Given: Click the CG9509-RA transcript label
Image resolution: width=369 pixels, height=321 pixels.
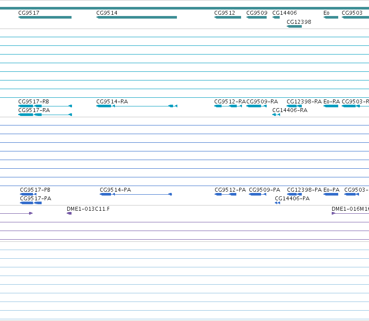Looking at the screenshot, I should 262,102.
